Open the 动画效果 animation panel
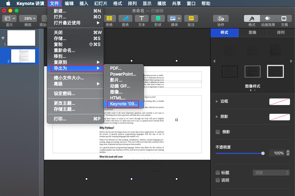Image resolution: width=295 pixels, height=196 pixels. [268, 20]
